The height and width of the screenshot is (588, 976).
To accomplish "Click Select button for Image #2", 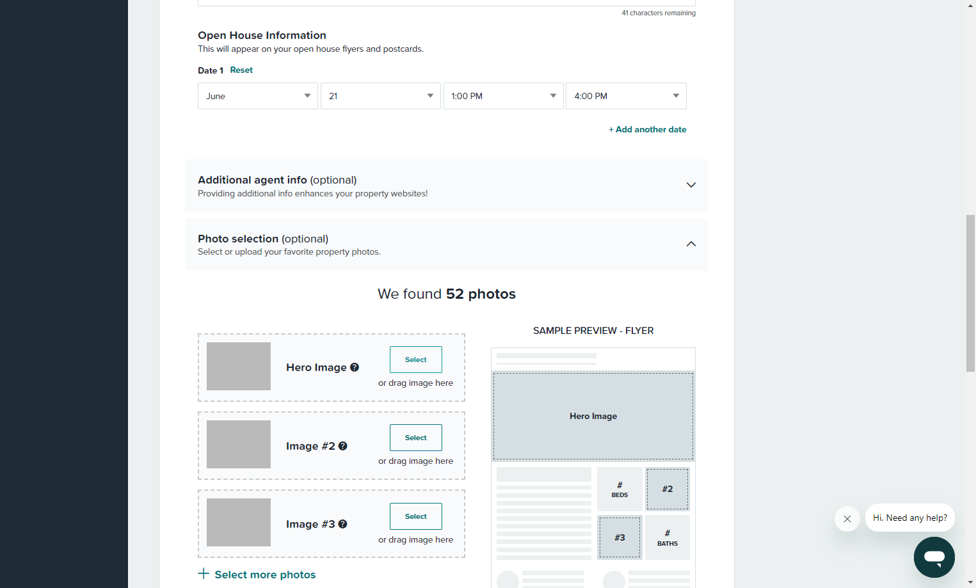I will (416, 438).
